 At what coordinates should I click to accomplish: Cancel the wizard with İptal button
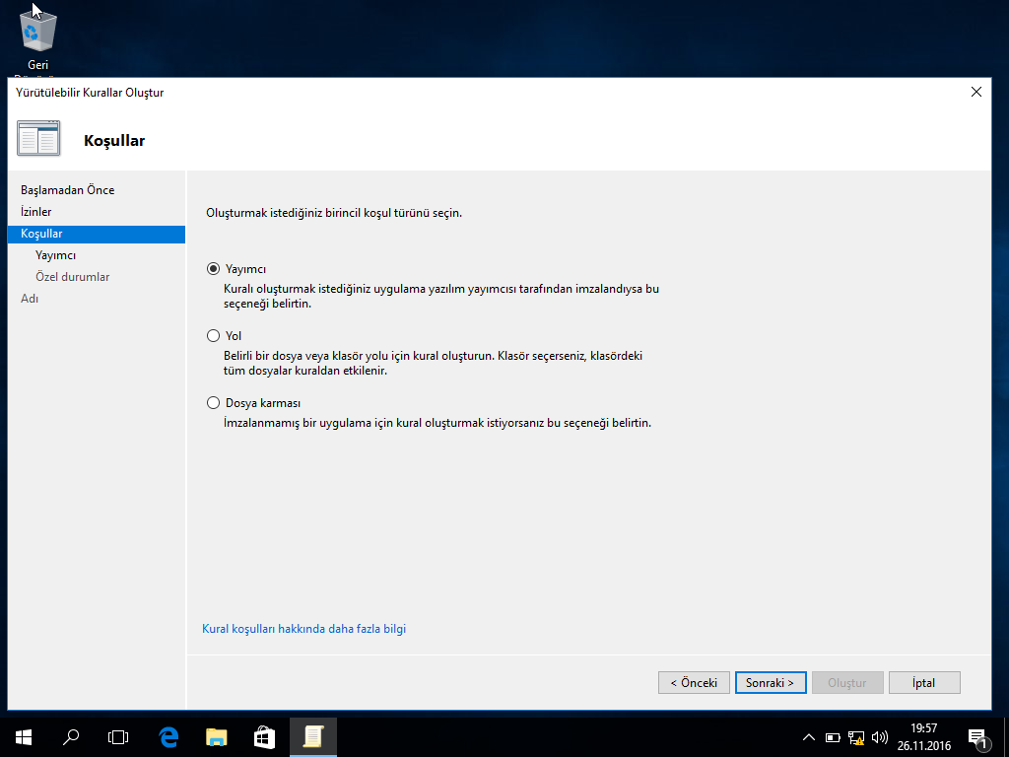(924, 683)
